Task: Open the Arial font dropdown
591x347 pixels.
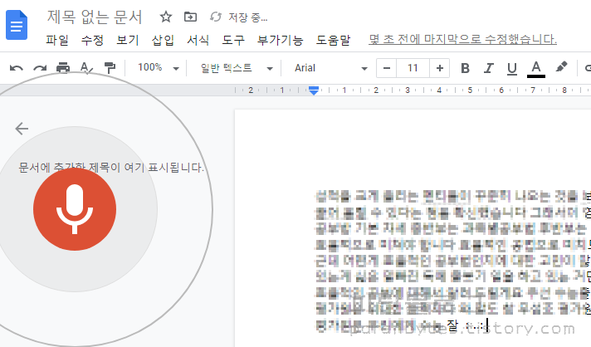Action: pyautogui.click(x=330, y=68)
